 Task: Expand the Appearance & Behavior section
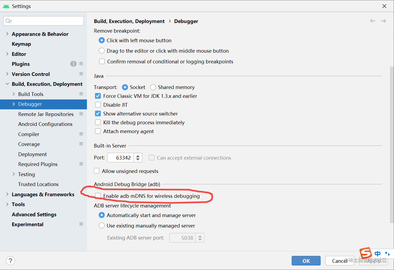tap(7, 34)
